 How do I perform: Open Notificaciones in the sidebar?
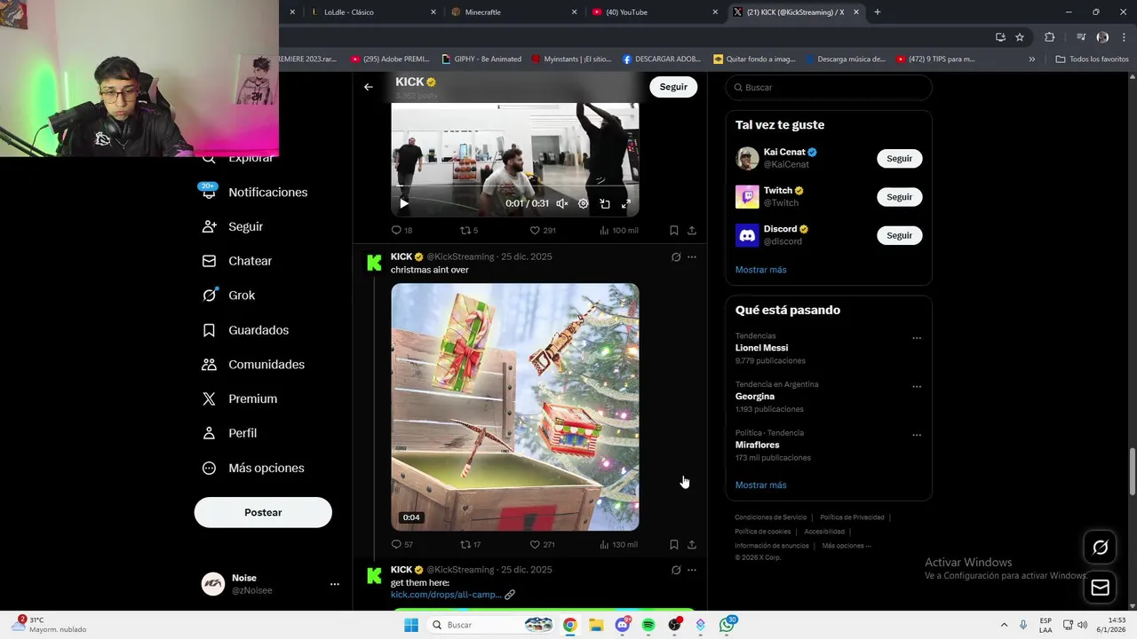[x=255, y=193]
